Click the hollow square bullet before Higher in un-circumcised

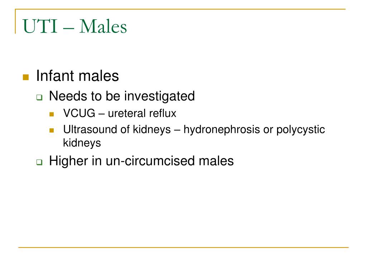tap(39, 162)
